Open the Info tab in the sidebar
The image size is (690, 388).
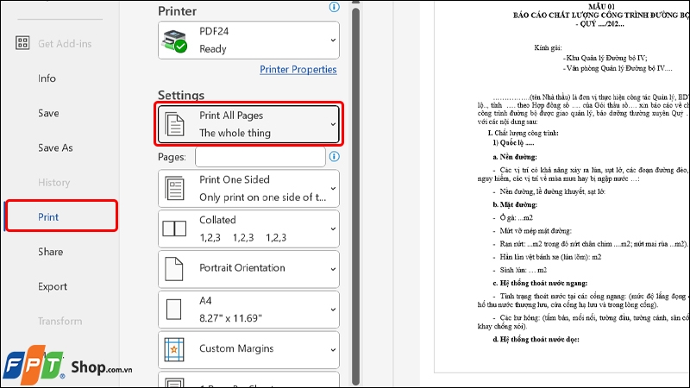(47, 78)
